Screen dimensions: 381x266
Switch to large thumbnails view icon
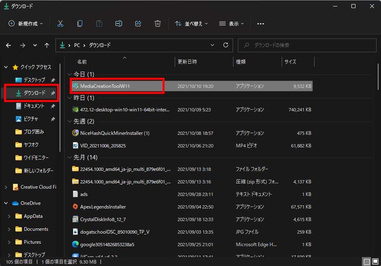click(x=375, y=262)
